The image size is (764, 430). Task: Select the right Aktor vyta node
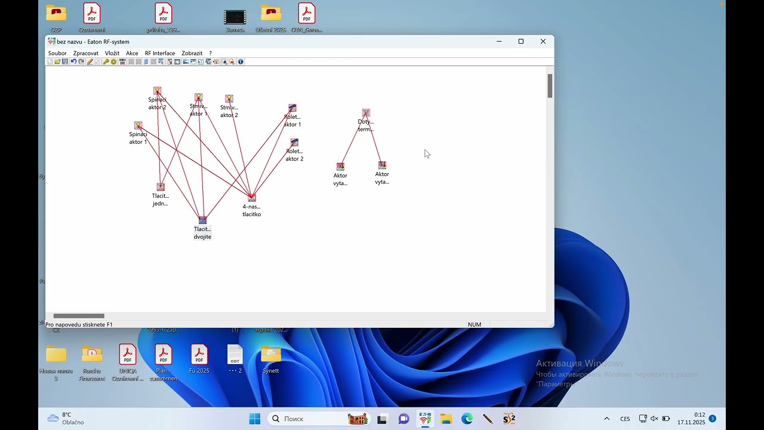(x=382, y=165)
